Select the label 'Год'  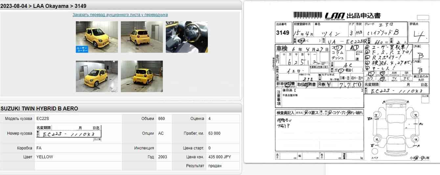(x=151, y=157)
